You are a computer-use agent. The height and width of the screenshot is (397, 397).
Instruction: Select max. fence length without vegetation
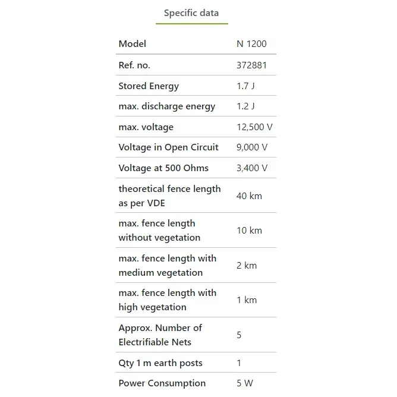pos(159,231)
